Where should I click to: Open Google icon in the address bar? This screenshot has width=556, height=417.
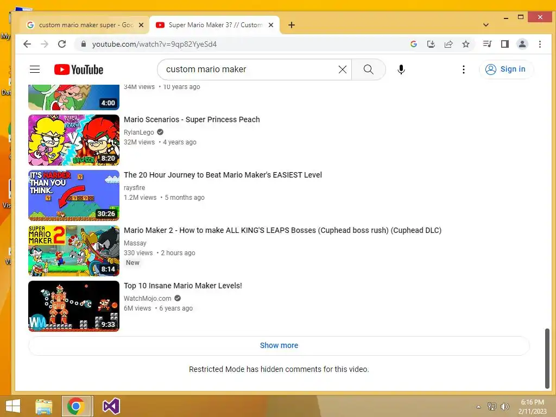[x=413, y=44]
